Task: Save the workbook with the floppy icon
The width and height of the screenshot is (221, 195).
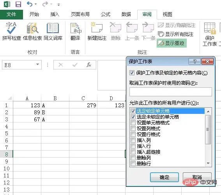Action: point(18,4)
